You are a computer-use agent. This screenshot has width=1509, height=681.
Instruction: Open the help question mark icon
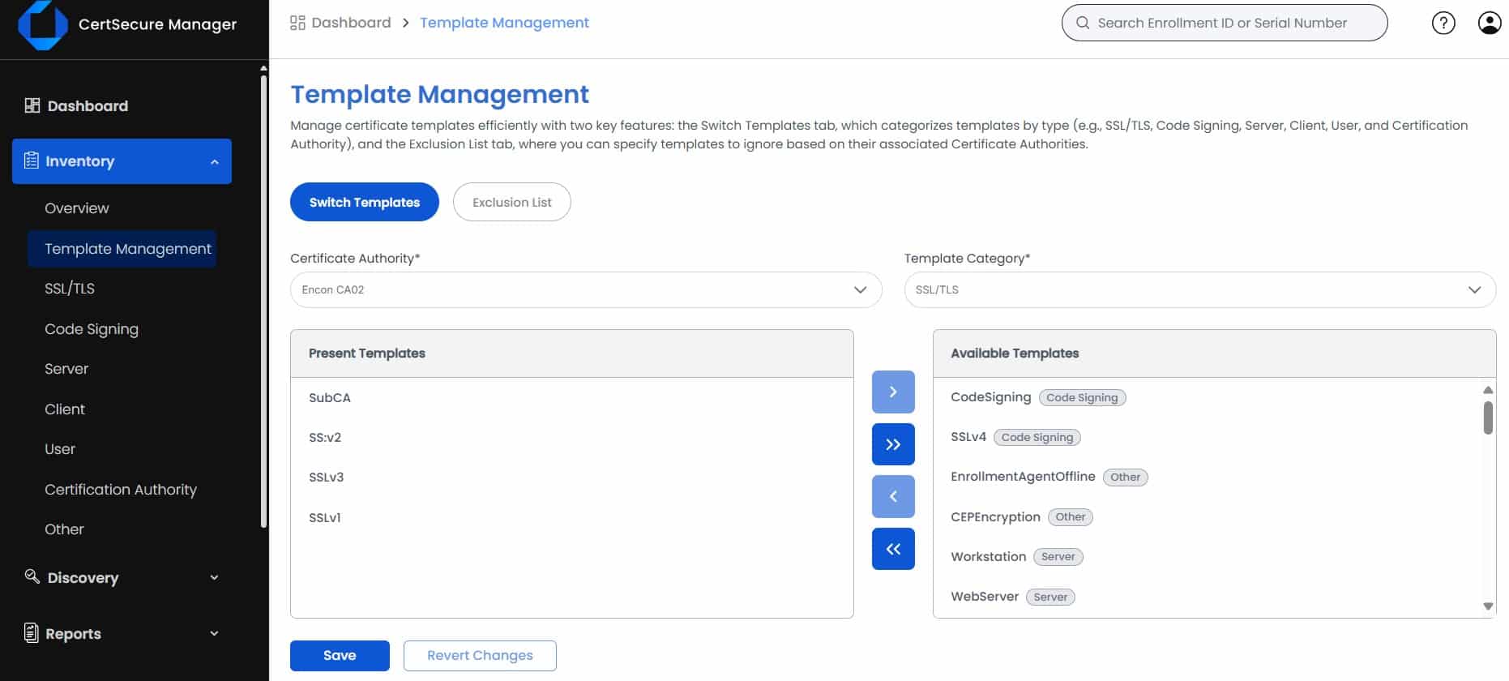pos(1443,23)
